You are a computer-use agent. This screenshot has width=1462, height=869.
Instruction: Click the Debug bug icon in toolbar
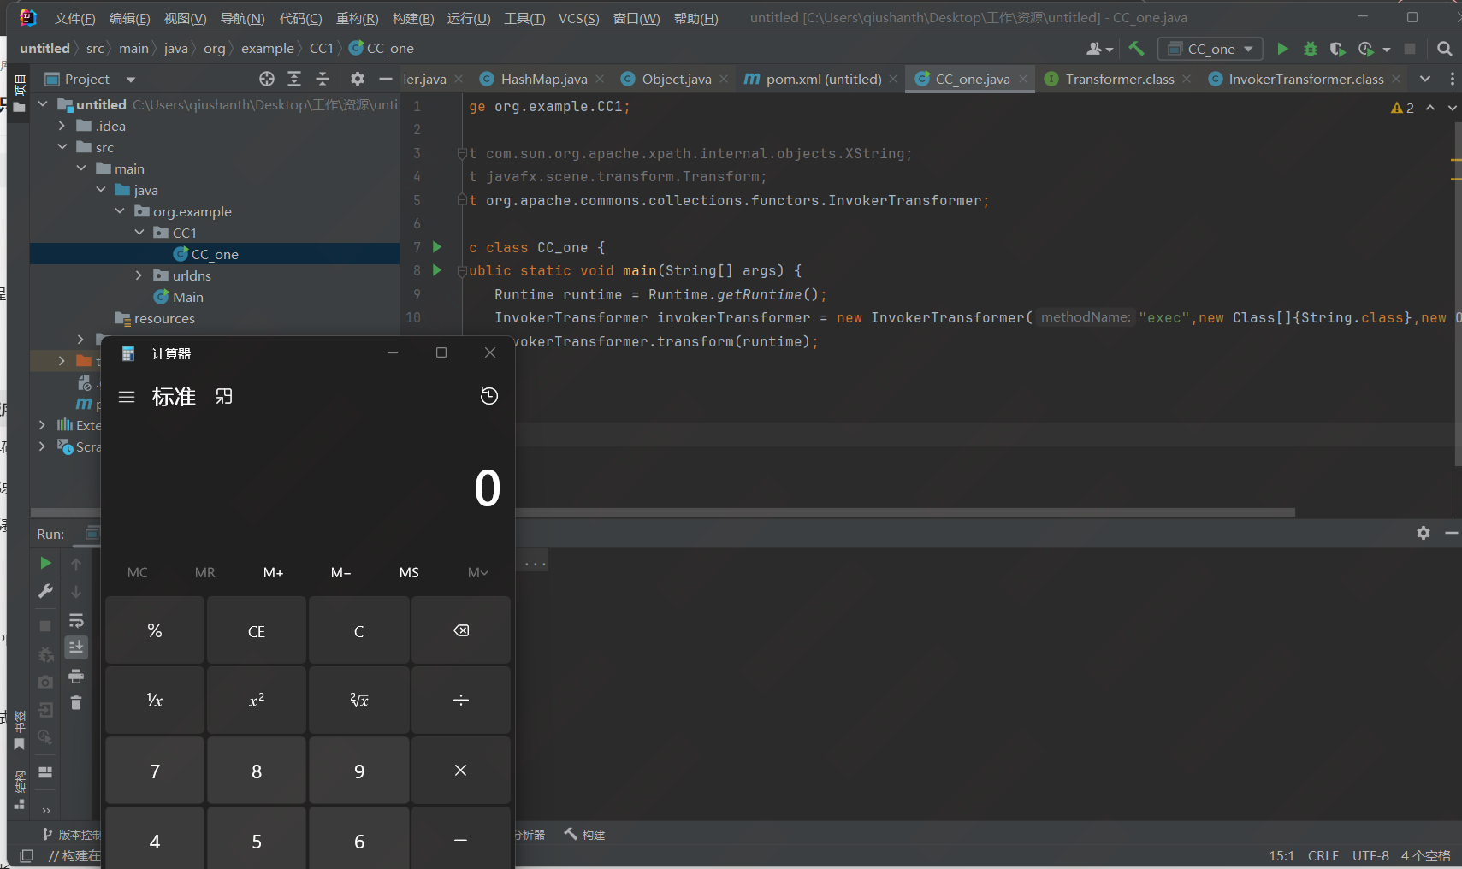pos(1310,49)
